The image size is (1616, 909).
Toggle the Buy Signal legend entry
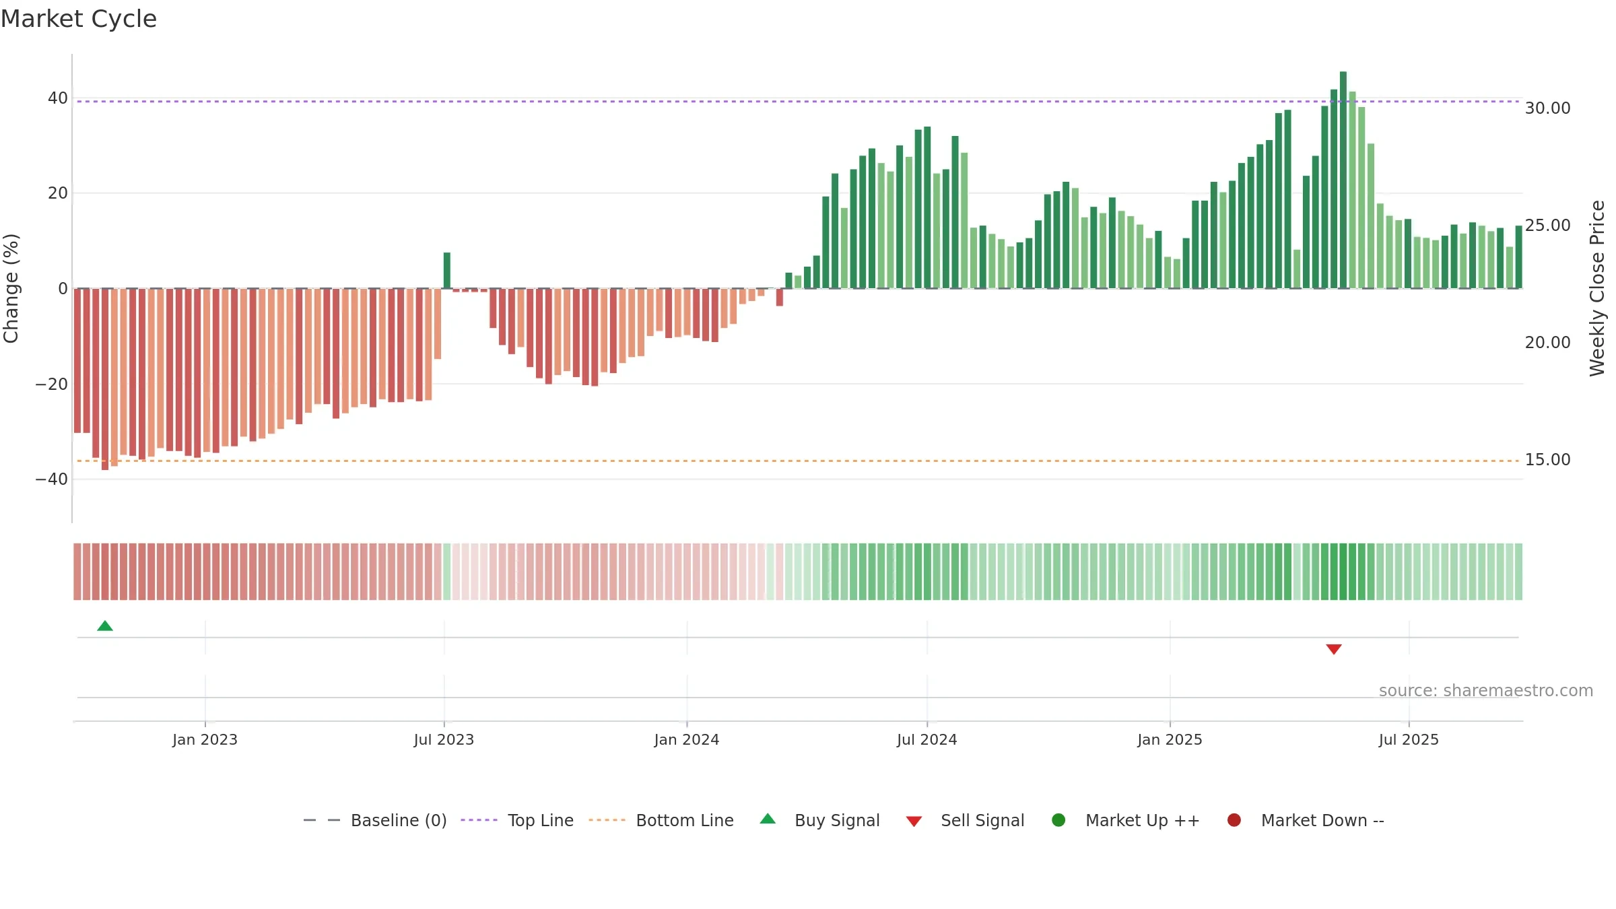819,820
